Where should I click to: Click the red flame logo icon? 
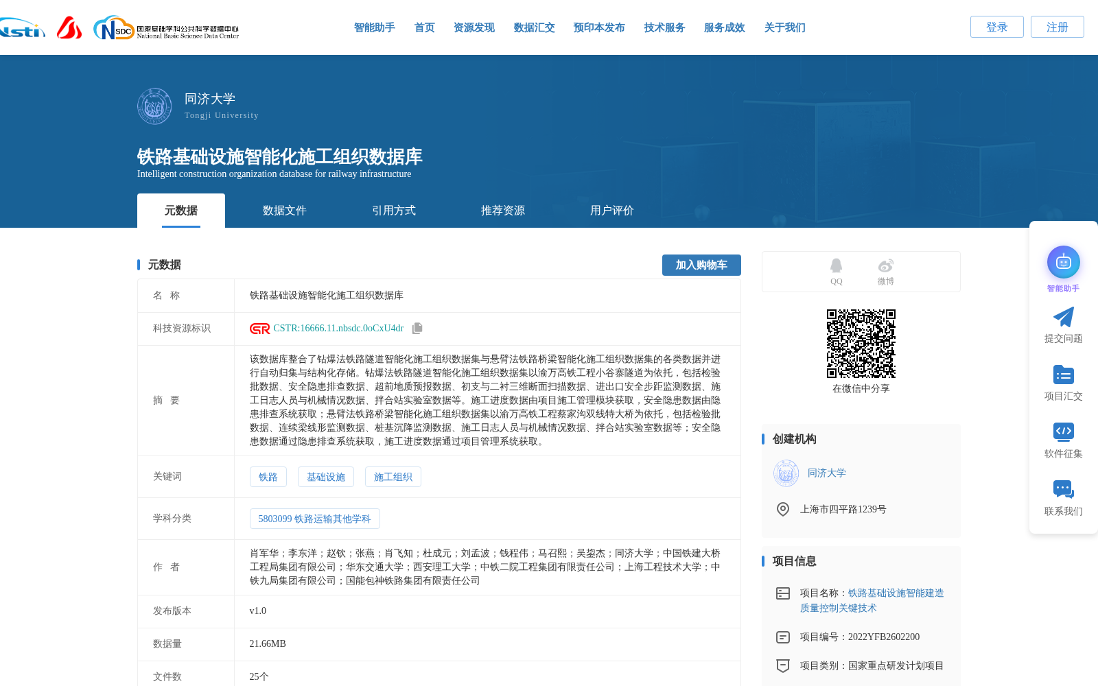click(69, 27)
